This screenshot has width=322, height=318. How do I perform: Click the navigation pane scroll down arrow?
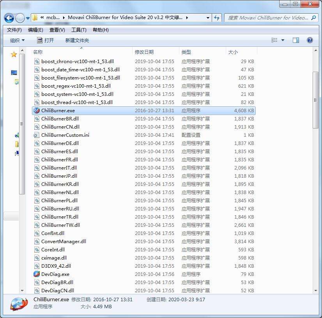point(22,290)
